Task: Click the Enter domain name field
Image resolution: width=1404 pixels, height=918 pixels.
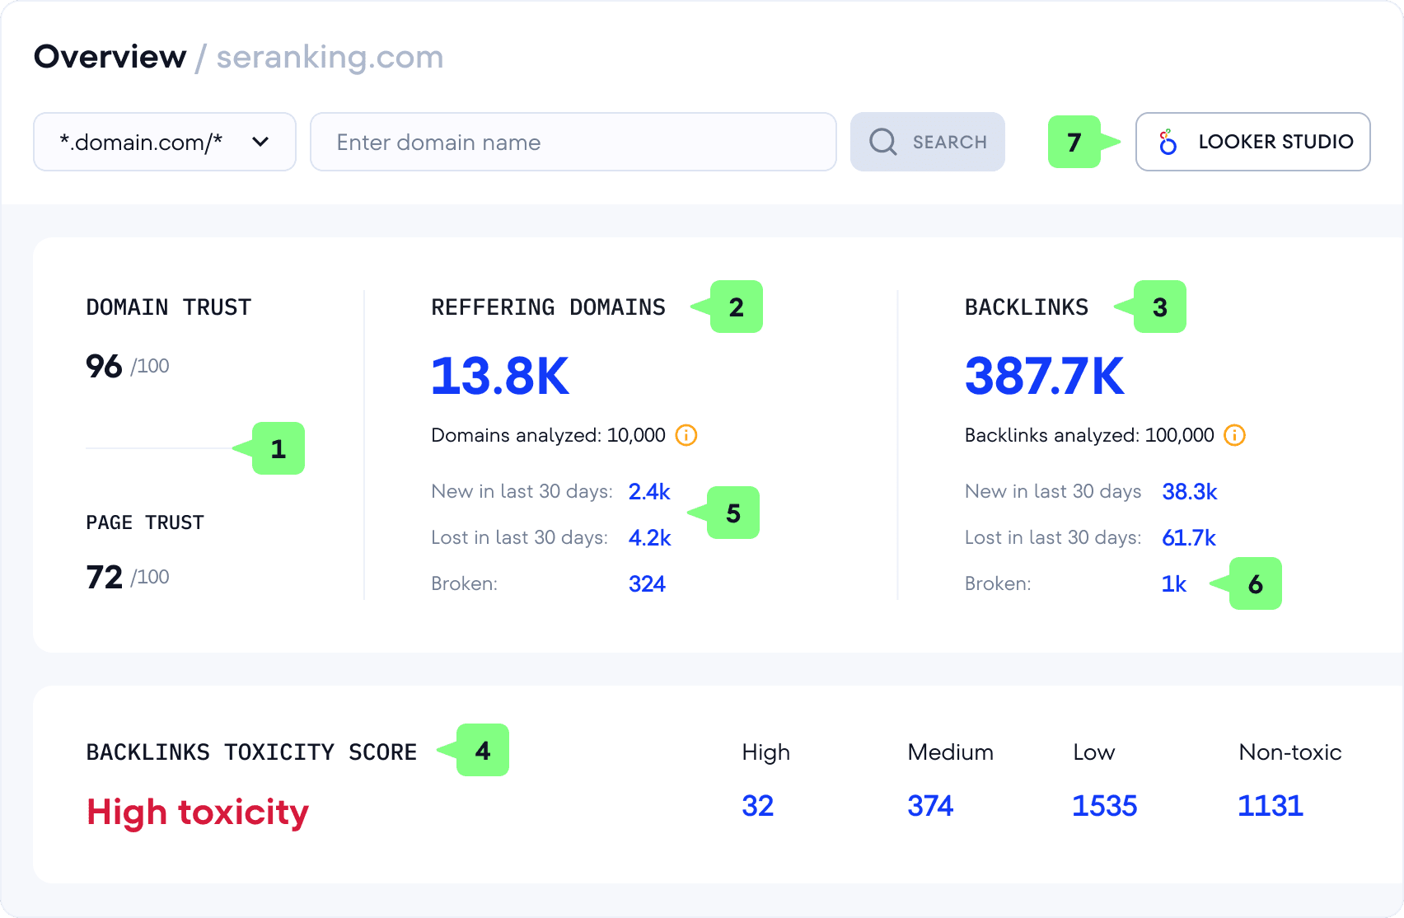Action: (x=573, y=142)
